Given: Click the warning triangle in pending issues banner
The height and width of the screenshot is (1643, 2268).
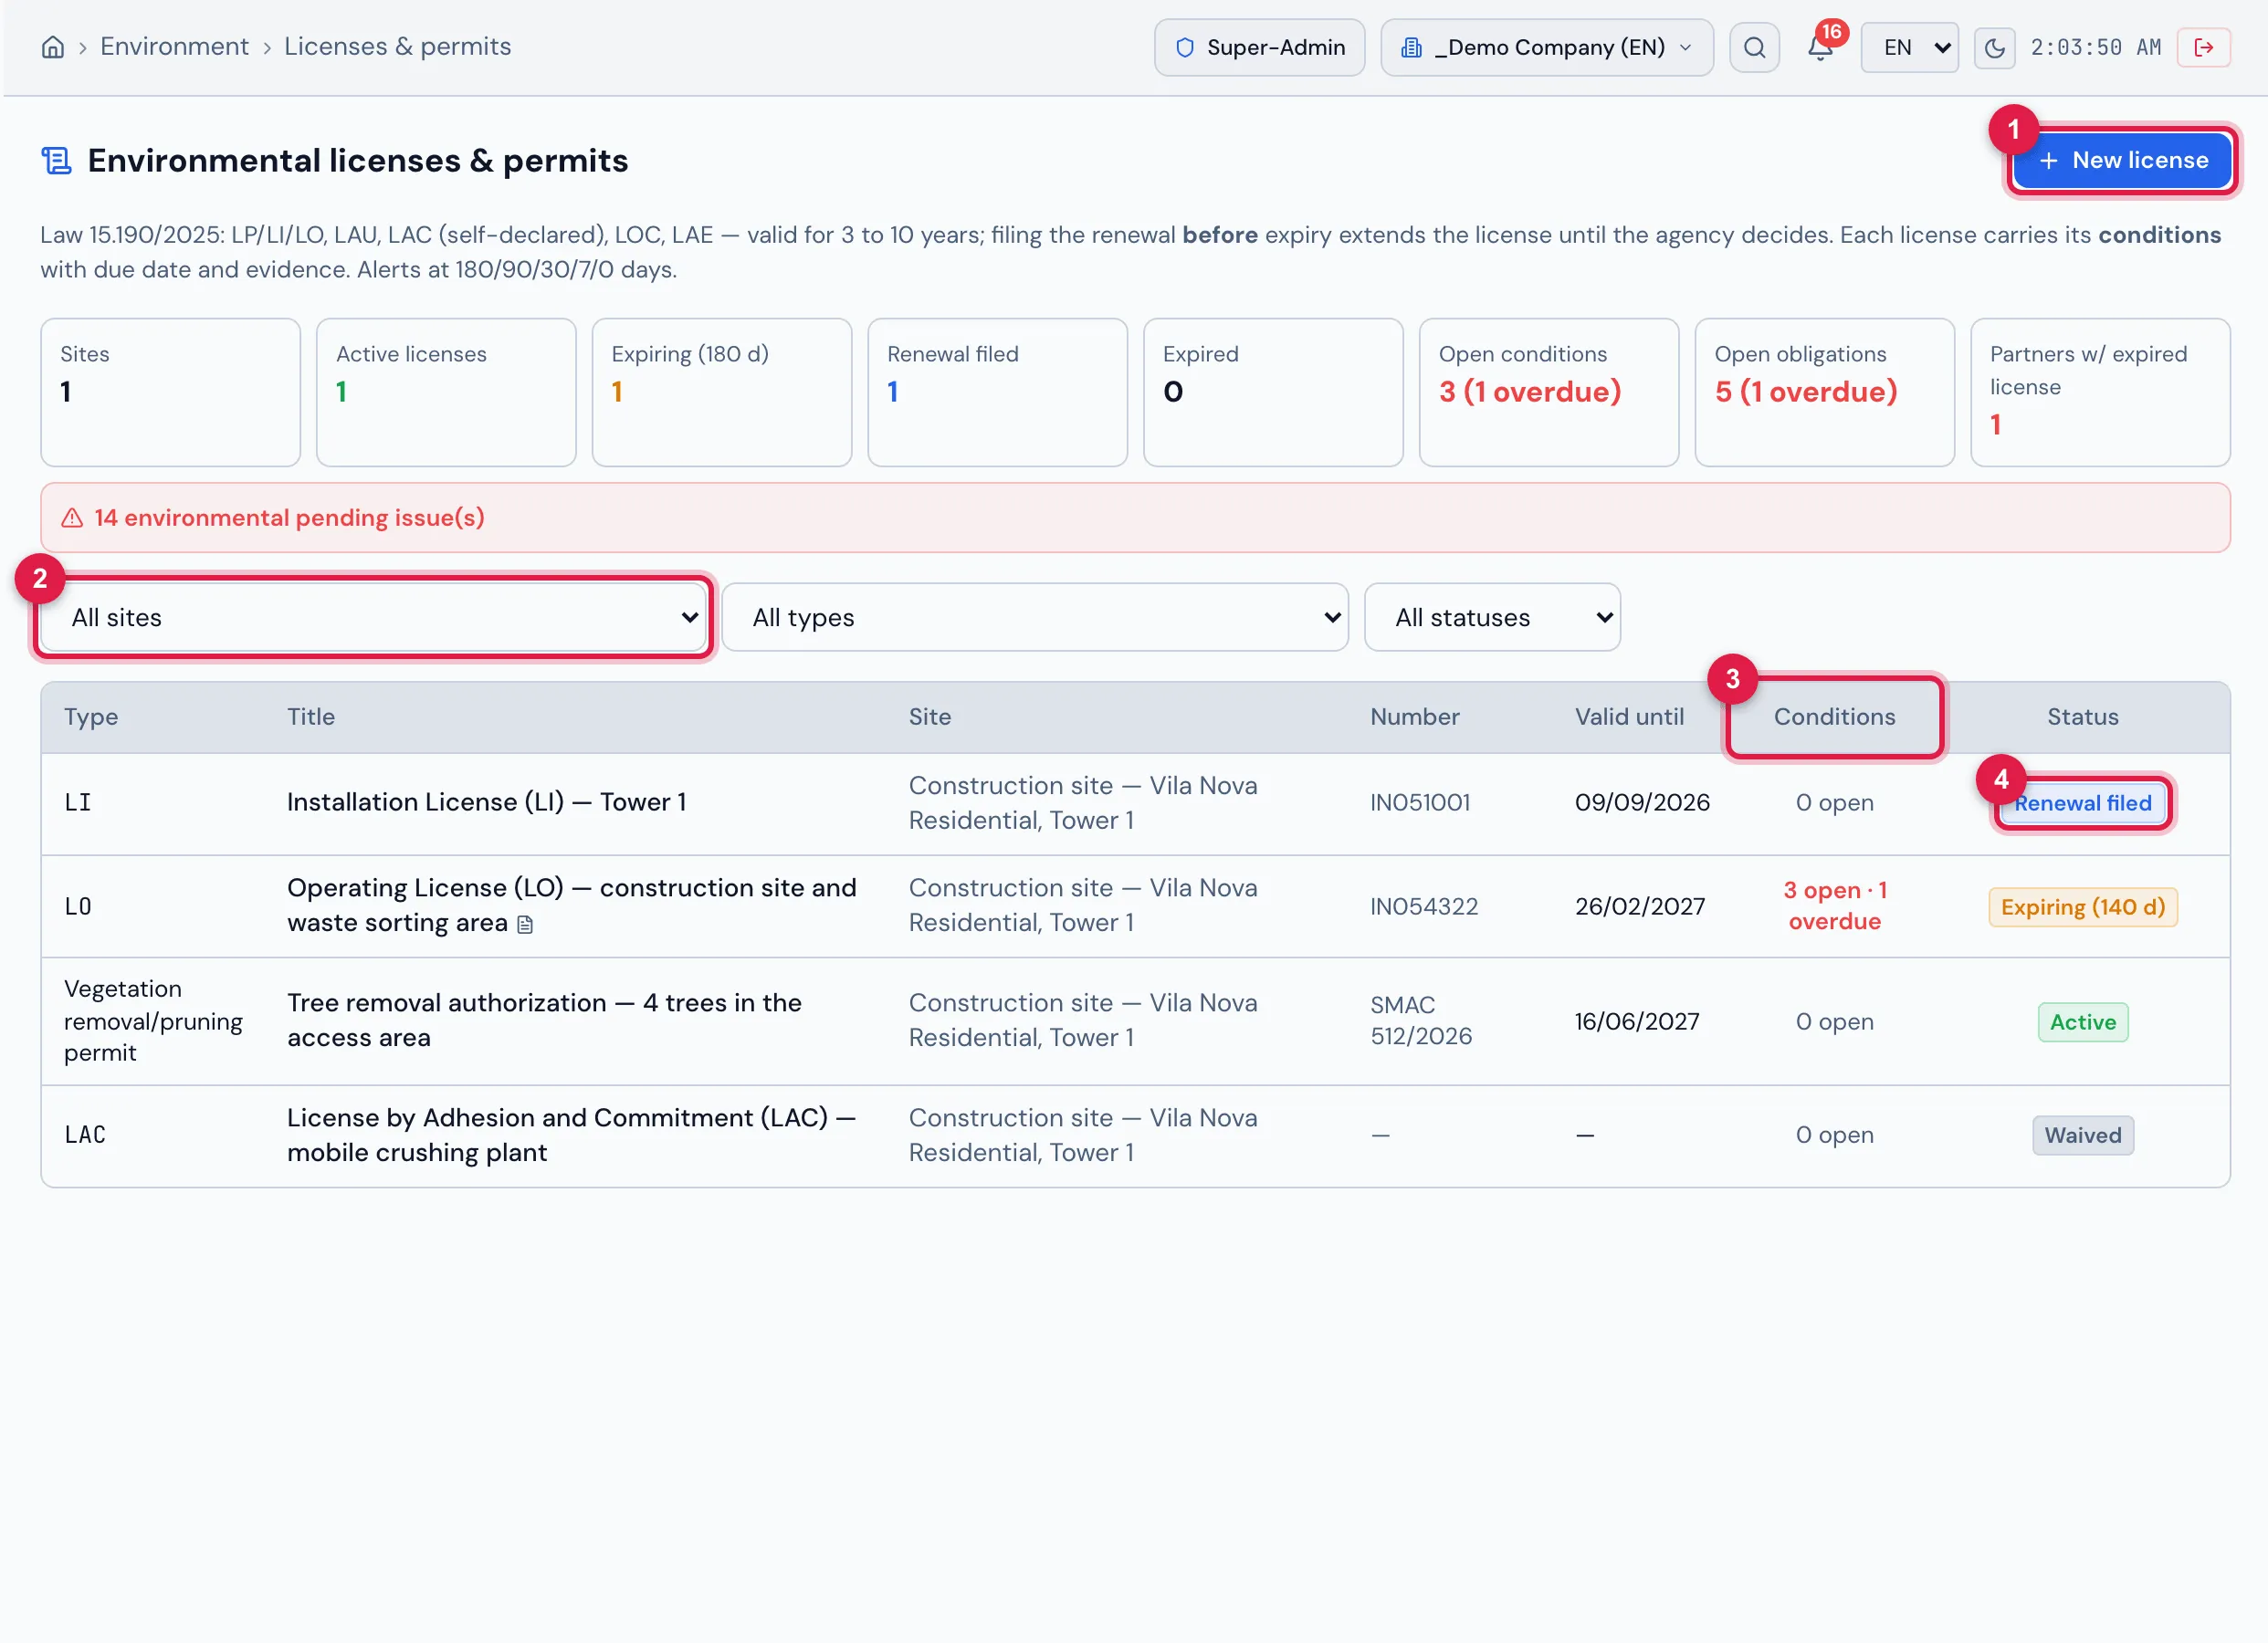Looking at the screenshot, I should 72,518.
